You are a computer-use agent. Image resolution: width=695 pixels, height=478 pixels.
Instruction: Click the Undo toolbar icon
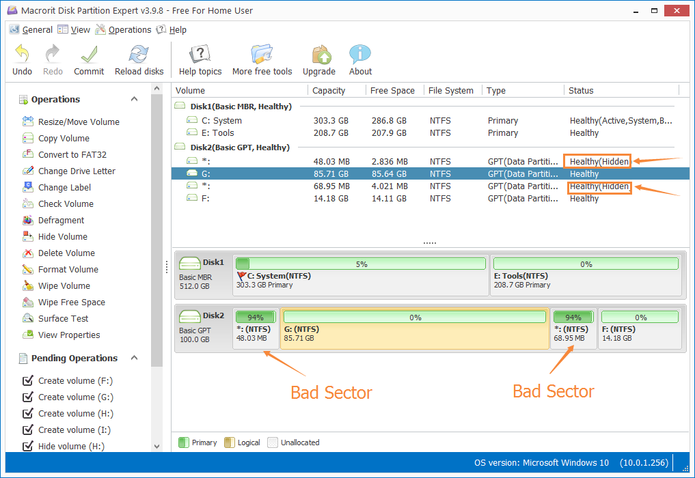pos(22,55)
